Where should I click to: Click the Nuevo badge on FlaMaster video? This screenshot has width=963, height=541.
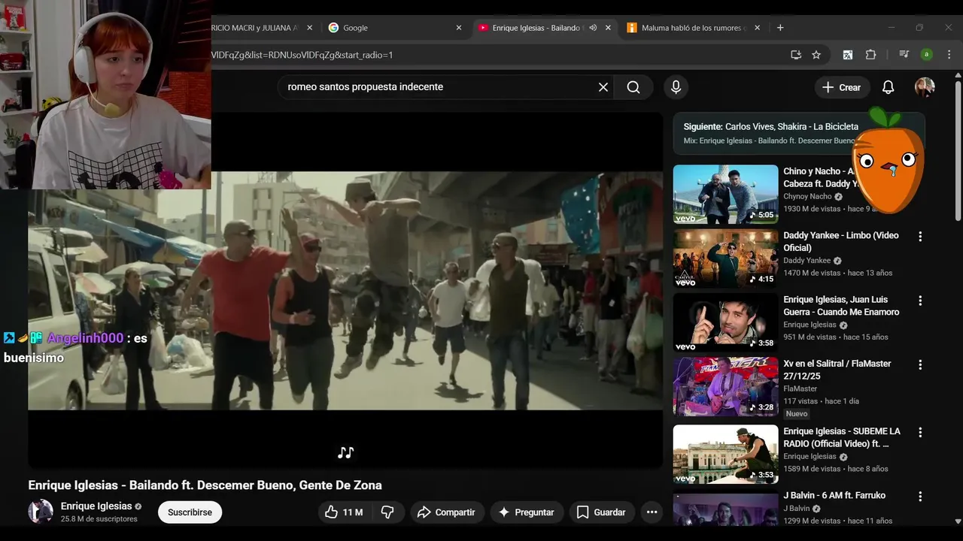click(x=797, y=414)
